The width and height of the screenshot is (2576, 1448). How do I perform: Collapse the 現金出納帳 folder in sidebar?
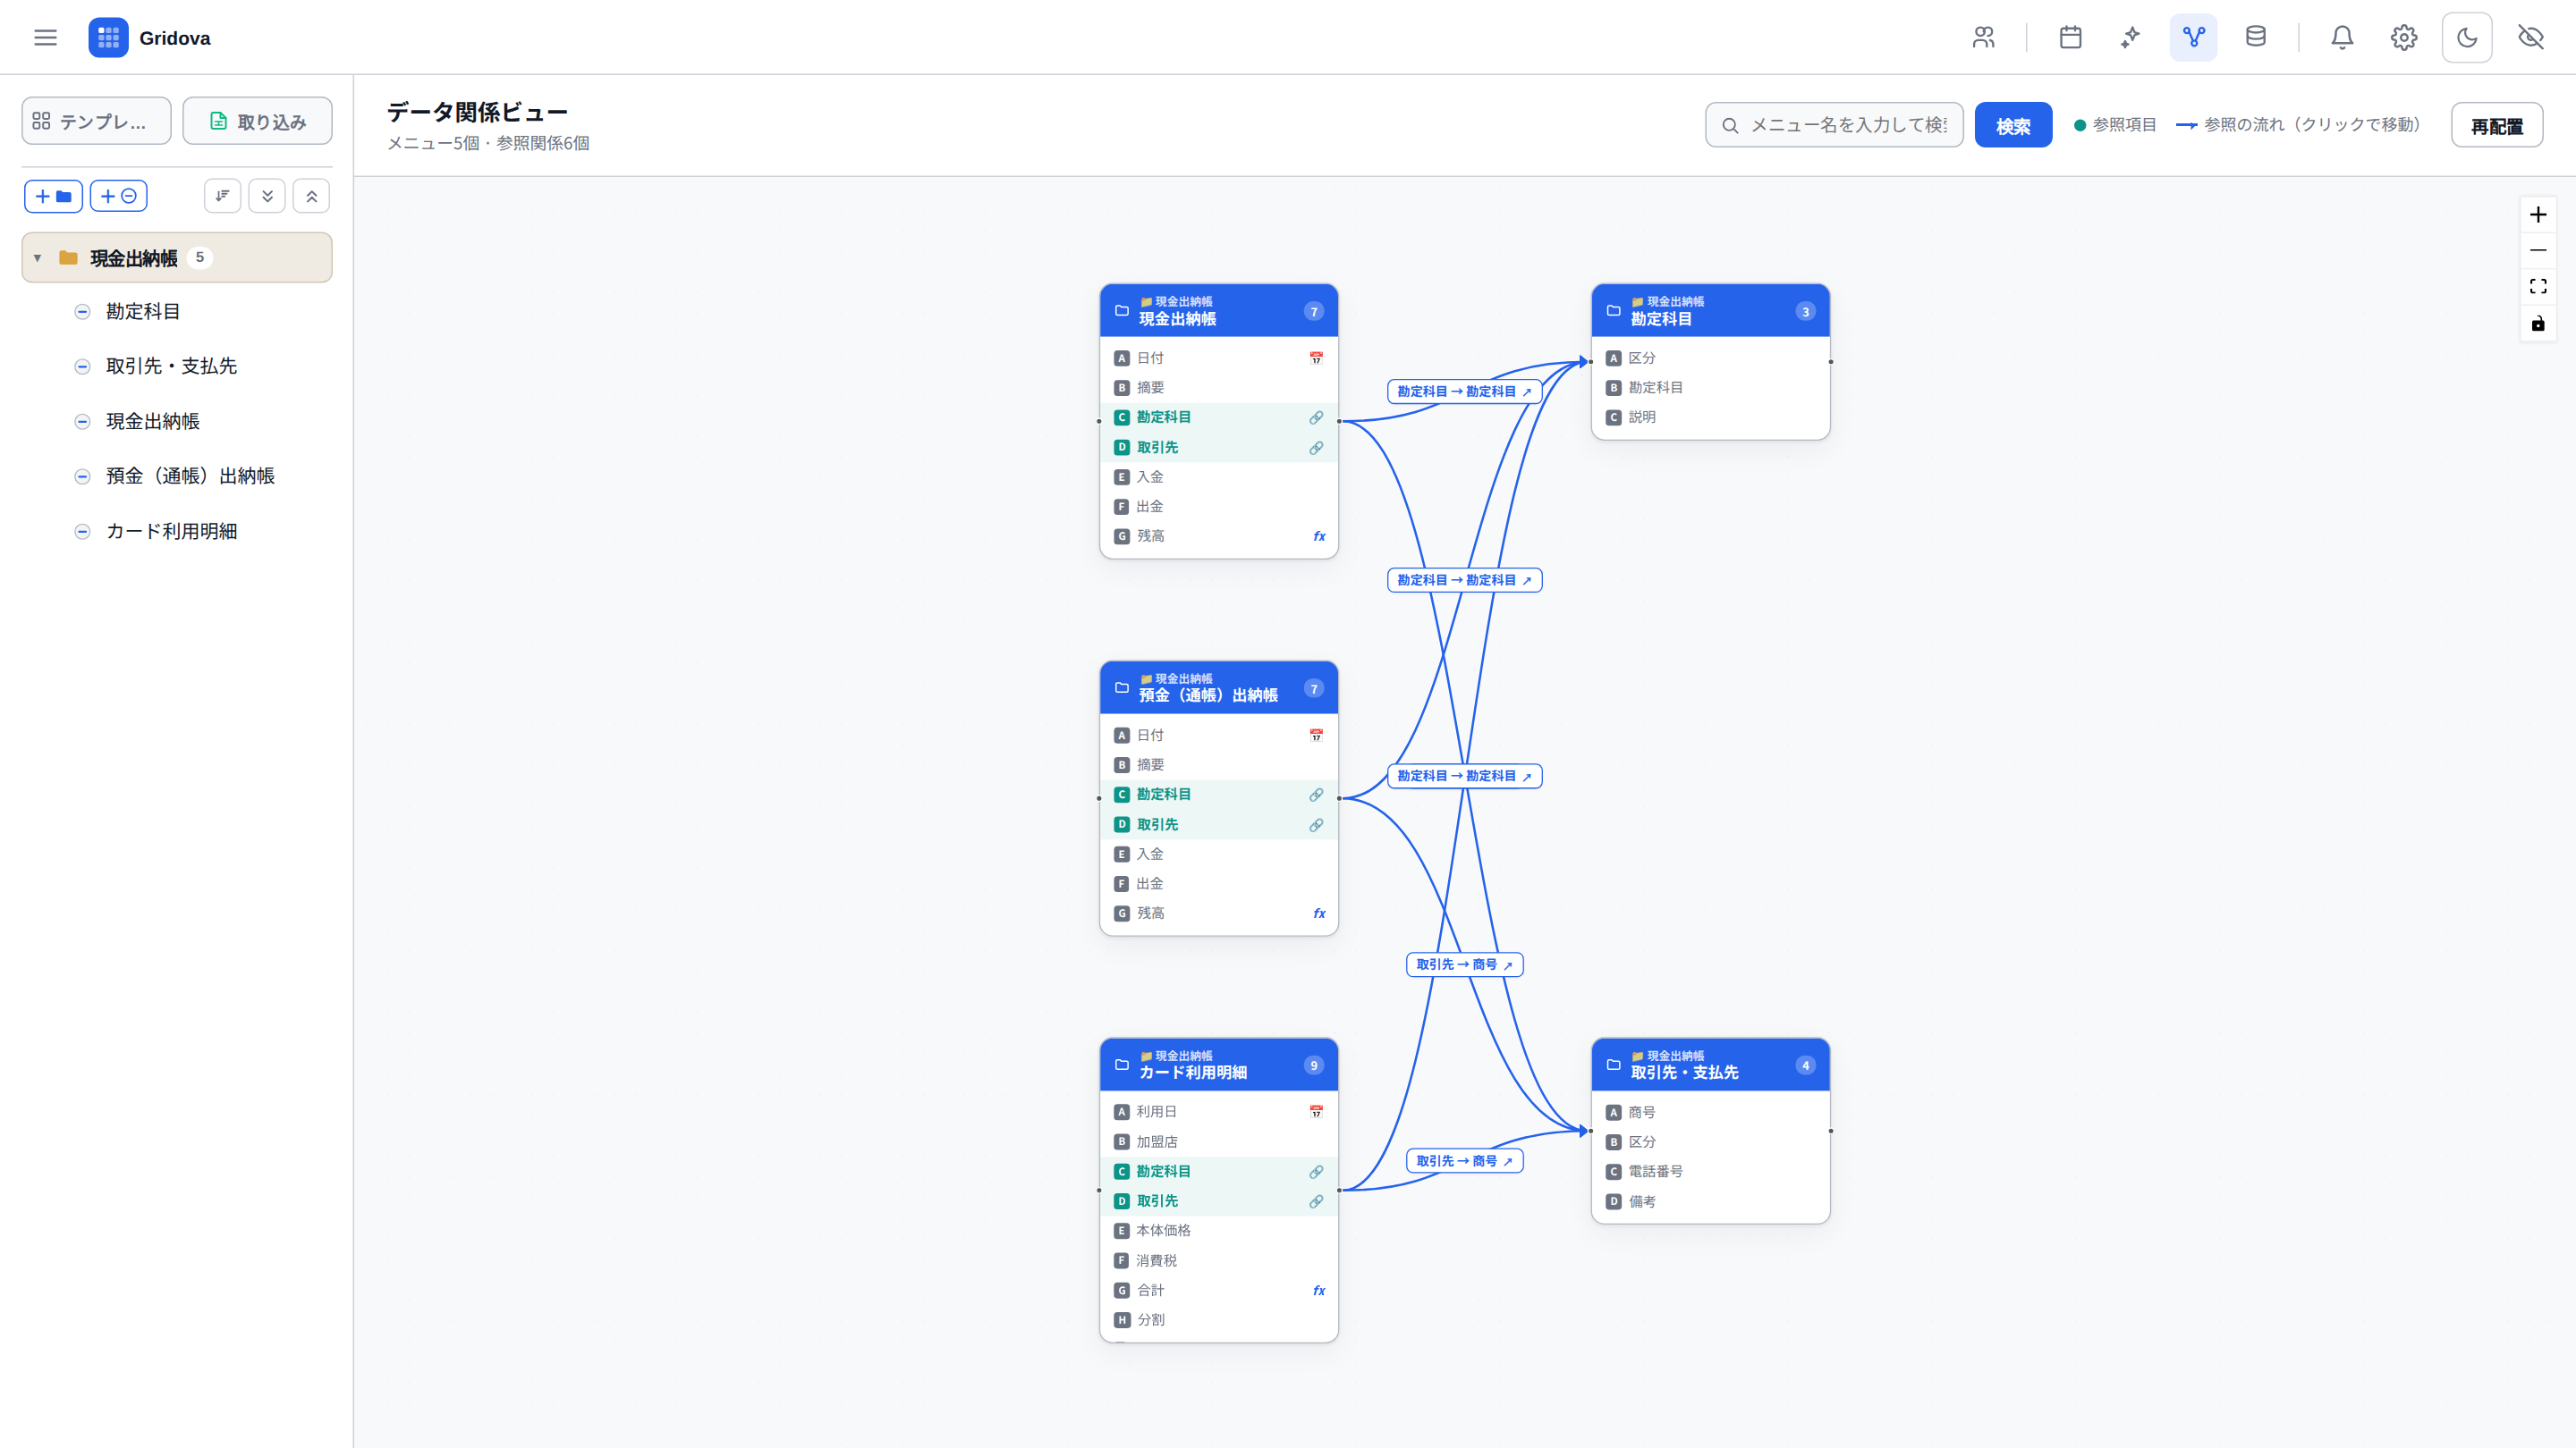[37, 257]
